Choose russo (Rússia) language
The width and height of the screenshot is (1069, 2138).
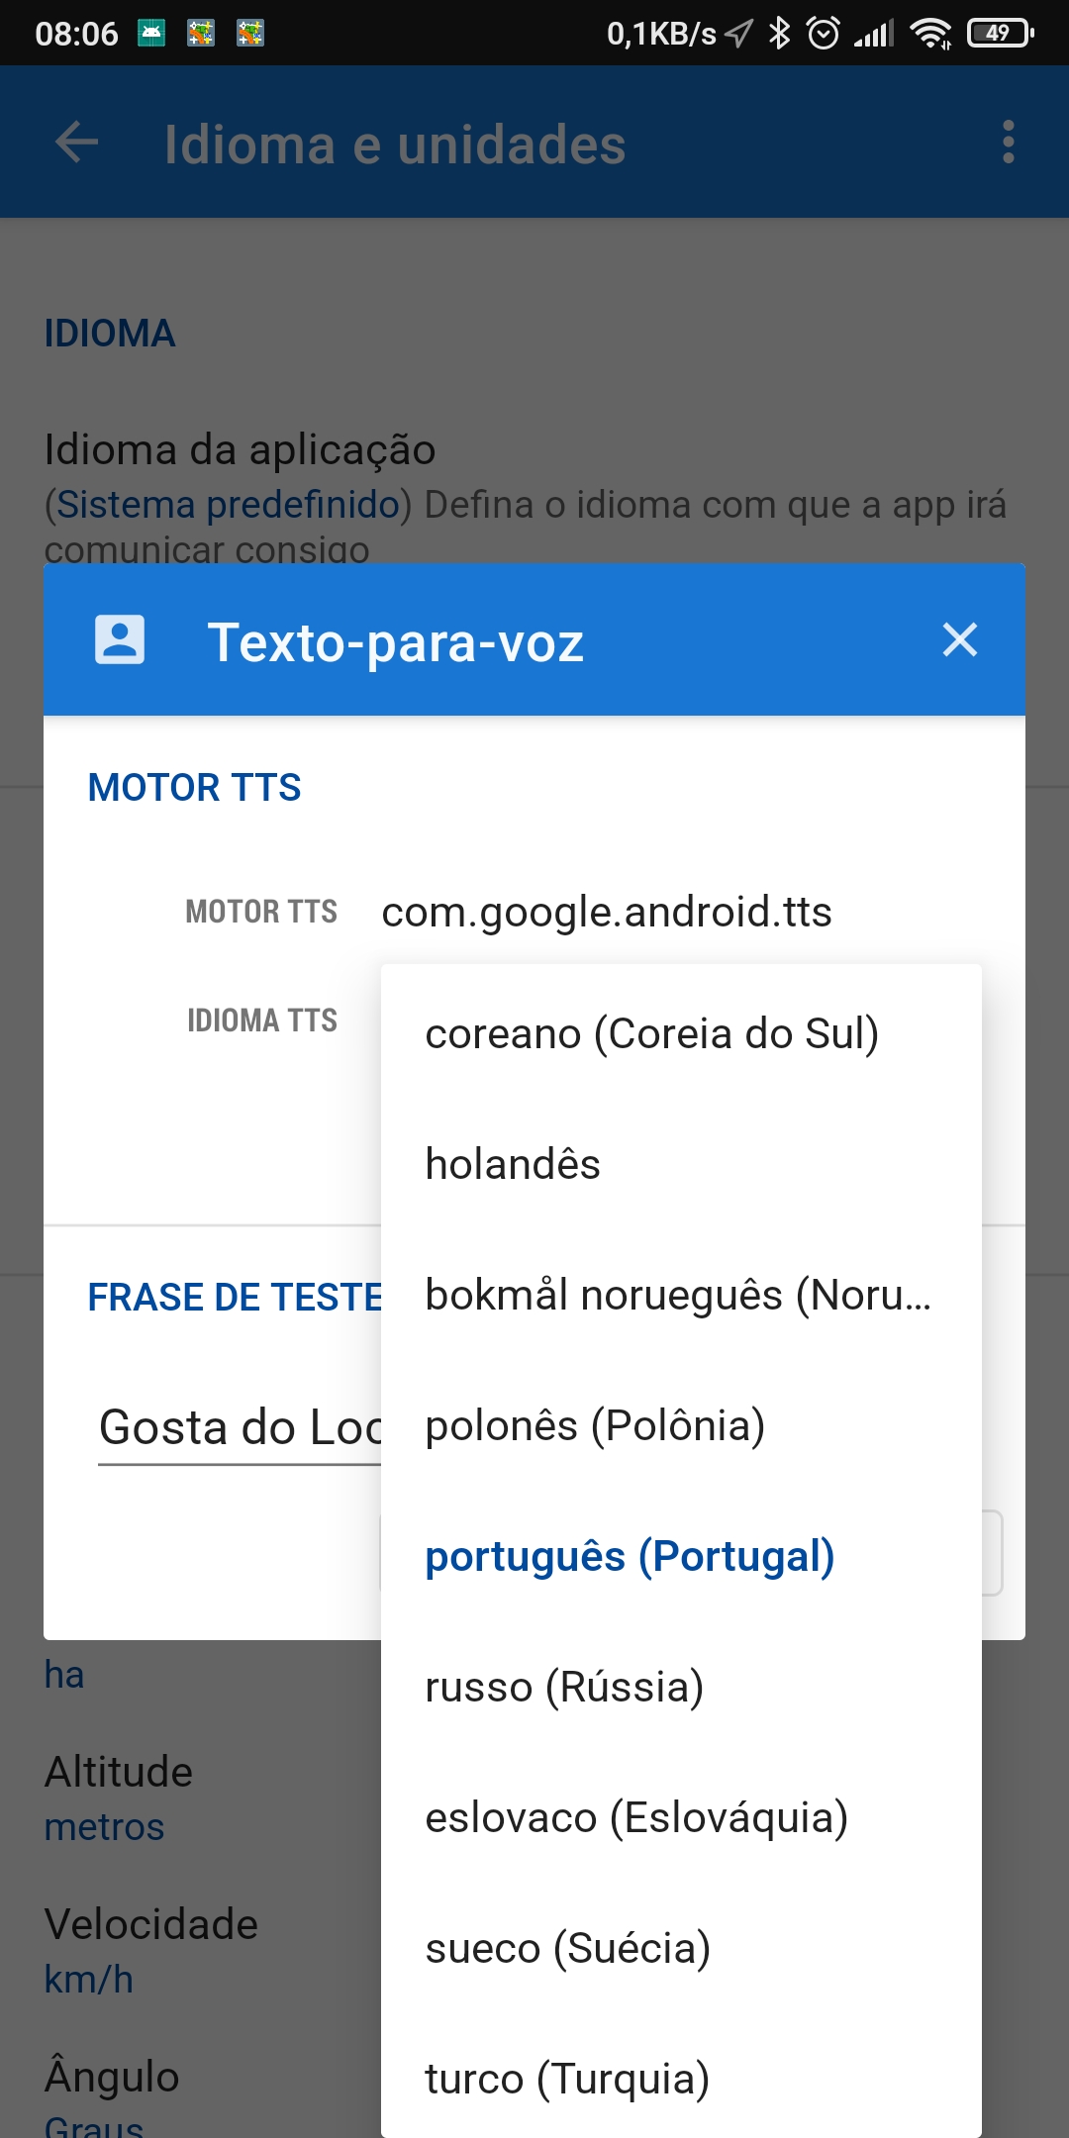tap(564, 1687)
